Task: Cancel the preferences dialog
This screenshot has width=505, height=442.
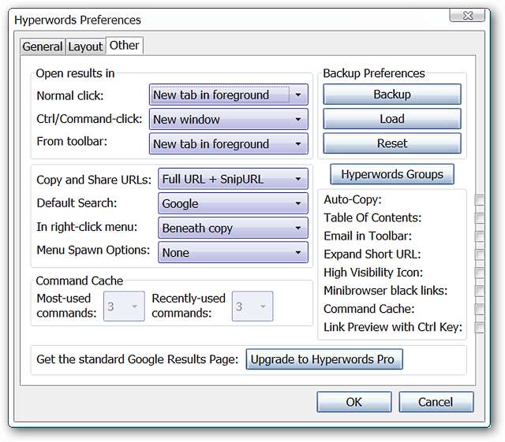Action: click(436, 402)
